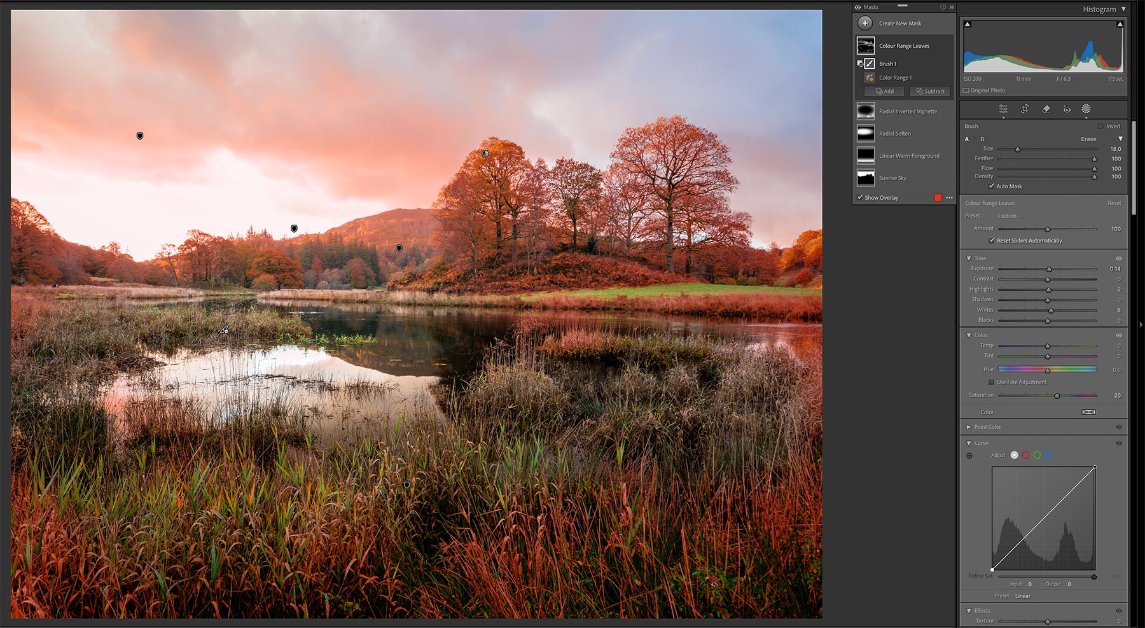Select the Crop and rotate tool

(x=1025, y=109)
